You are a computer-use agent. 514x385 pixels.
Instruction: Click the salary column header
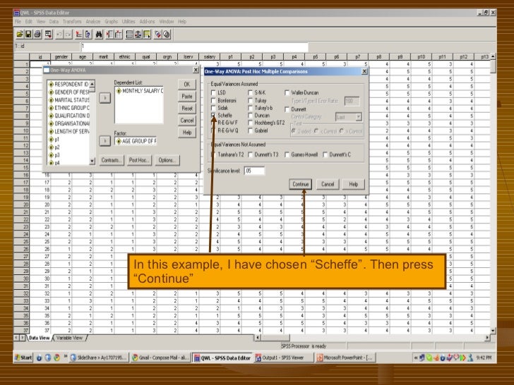(x=210, y=56)
